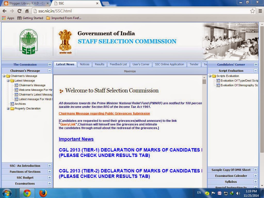Viewport: 264px width, 198px height.
Task: Reload the SSC page
Action: 20,11
